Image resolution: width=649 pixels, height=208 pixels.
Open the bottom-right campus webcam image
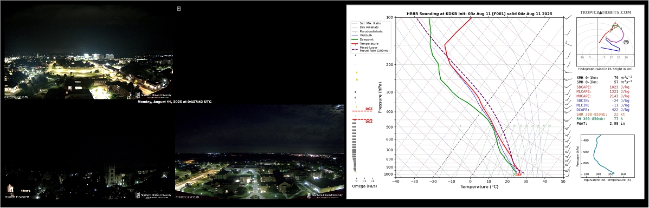coord(260,152)
